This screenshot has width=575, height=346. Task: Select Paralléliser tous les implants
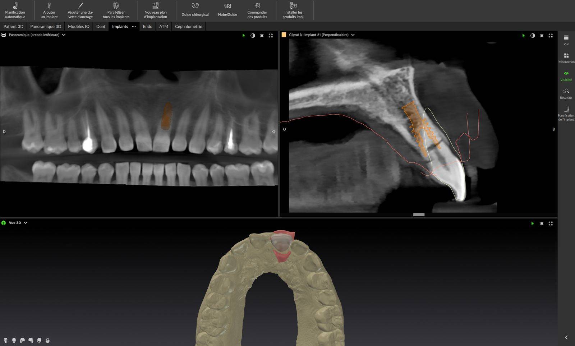116,10
